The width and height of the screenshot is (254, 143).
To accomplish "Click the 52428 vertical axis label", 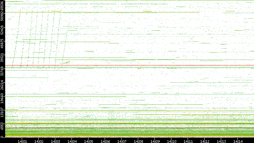I will click(3, 30).
